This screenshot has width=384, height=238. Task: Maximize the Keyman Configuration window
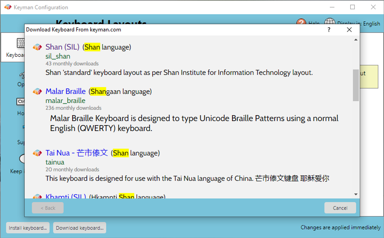353,7
